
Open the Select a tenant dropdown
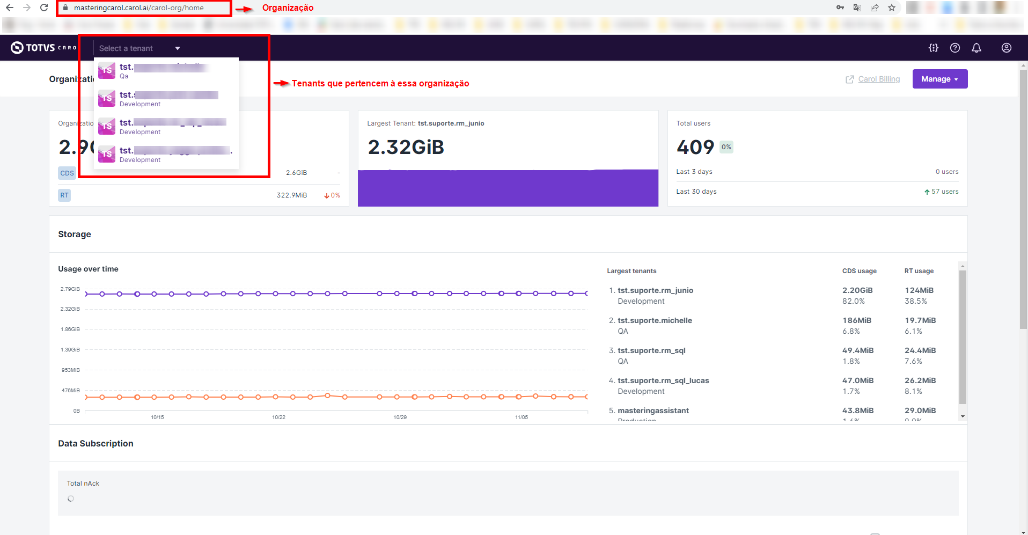139,48
